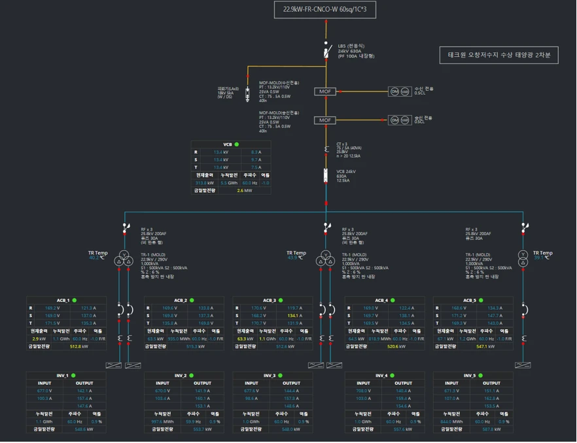The image size is (577, 443).
Task: Click the INV_4 green status indicator
Action: coord(393,375)
